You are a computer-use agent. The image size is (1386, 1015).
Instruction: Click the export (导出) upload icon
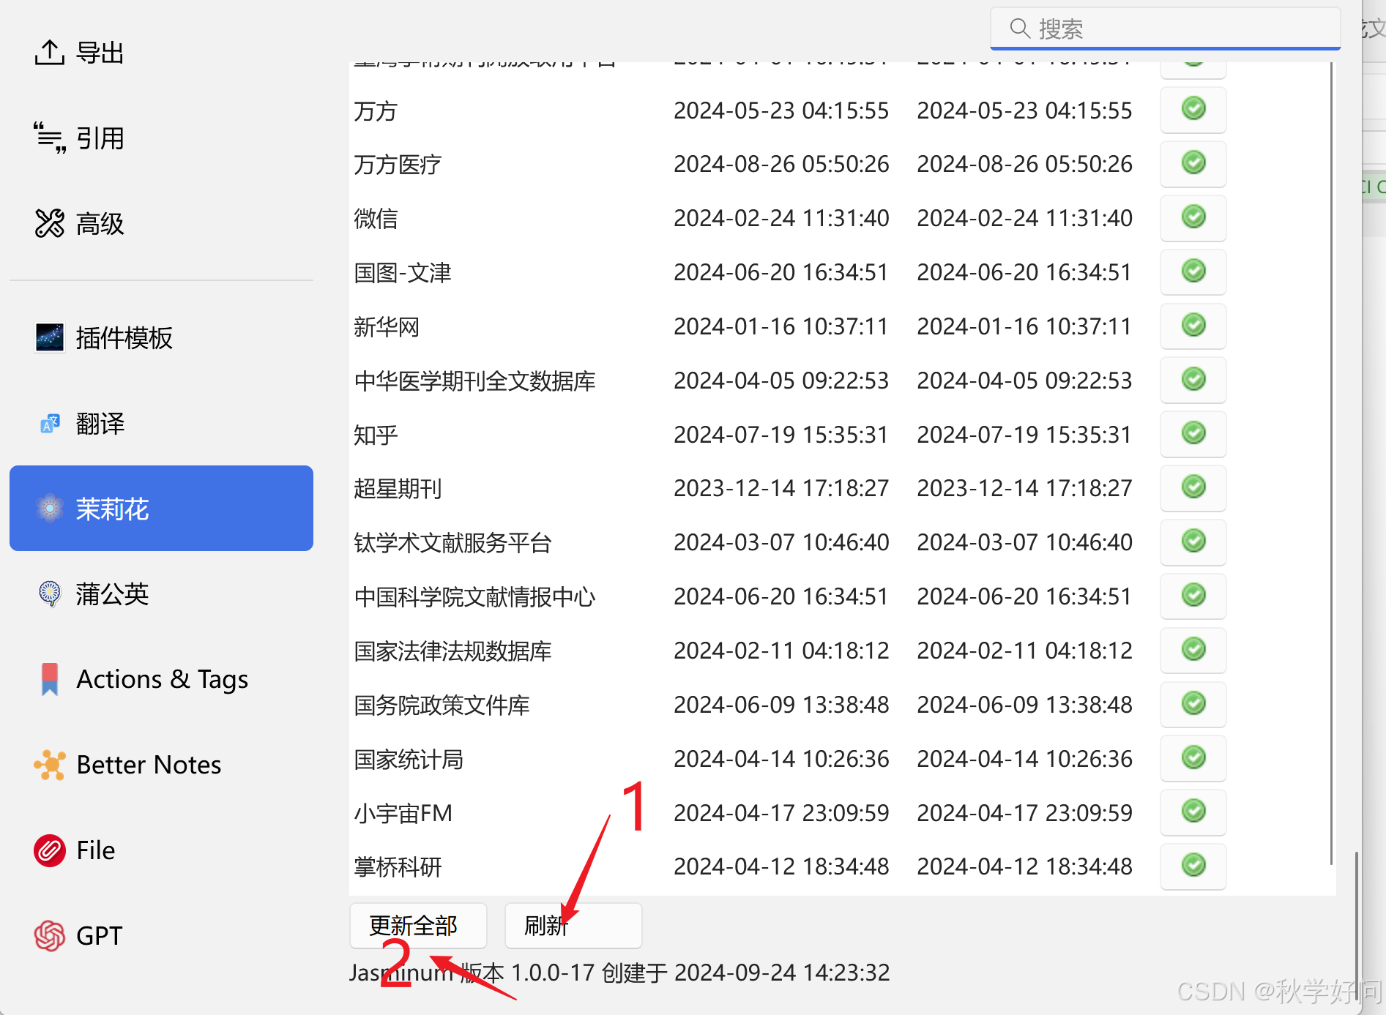pyautogui.click(x=49, y=52)
